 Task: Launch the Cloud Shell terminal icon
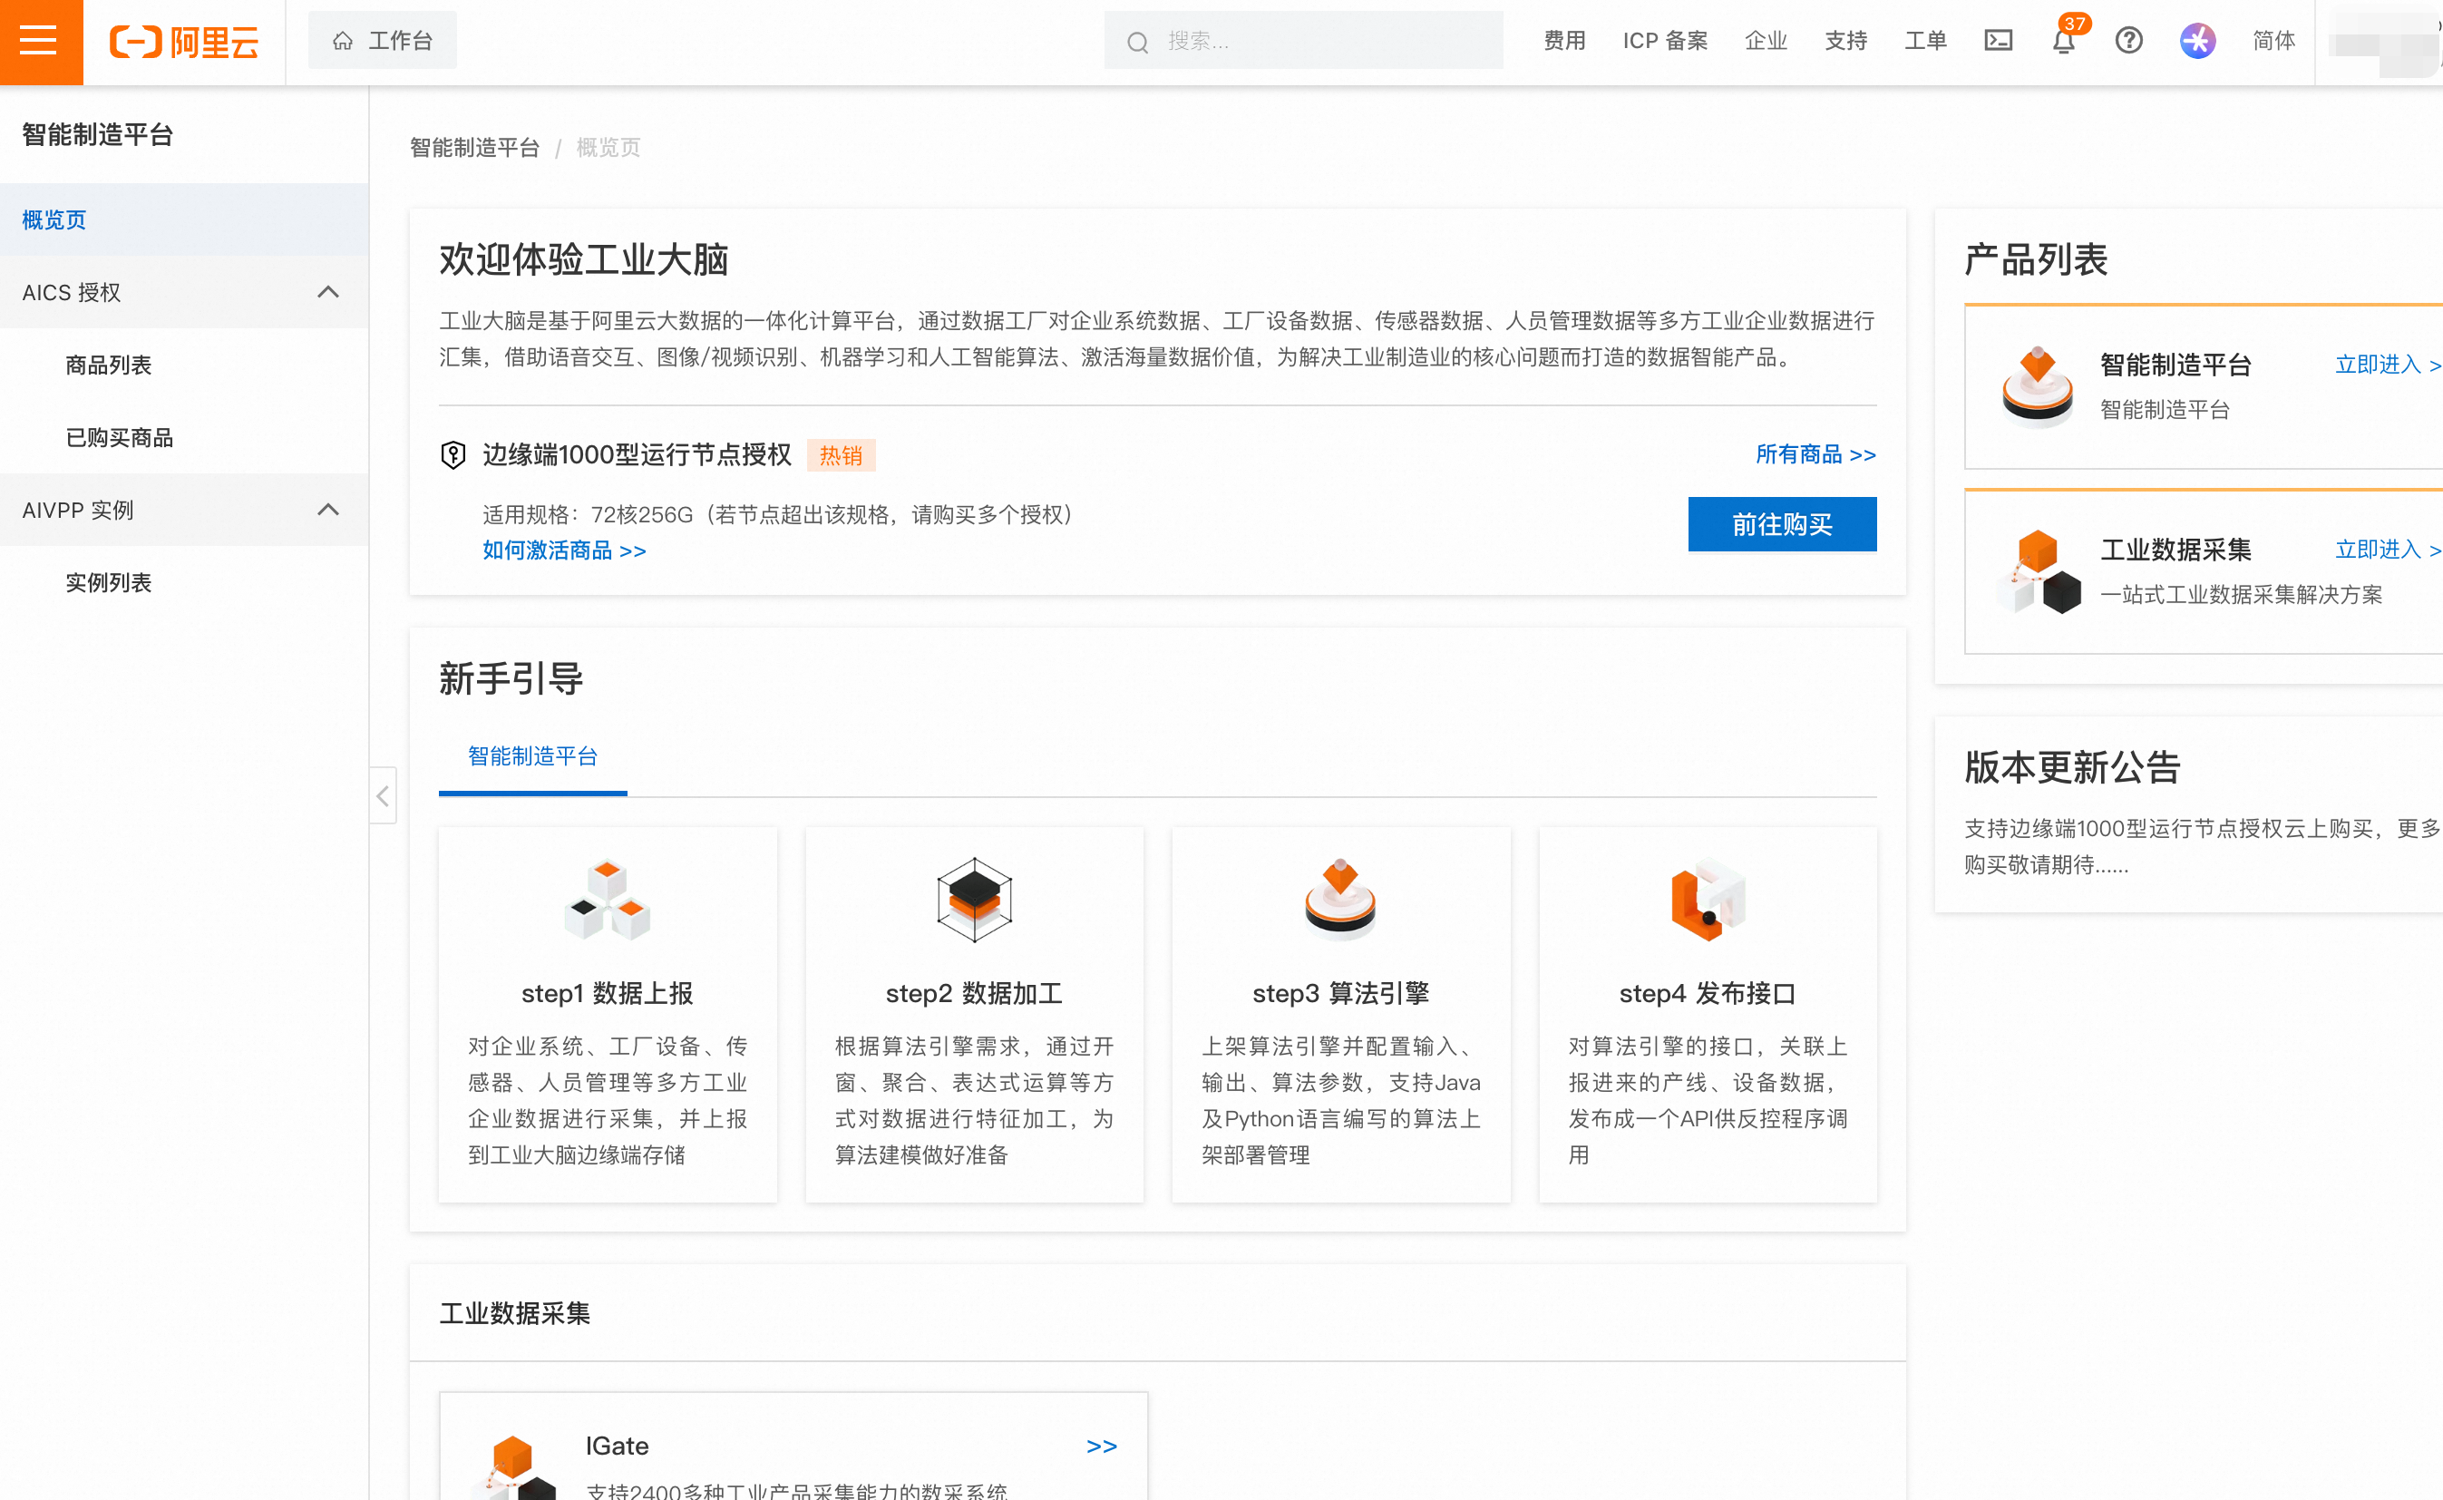[x=1998, y=40]
